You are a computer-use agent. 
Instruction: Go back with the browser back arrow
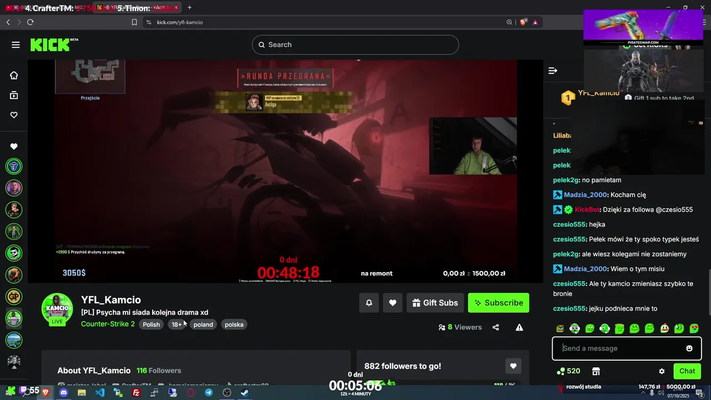tap(8, 22)
